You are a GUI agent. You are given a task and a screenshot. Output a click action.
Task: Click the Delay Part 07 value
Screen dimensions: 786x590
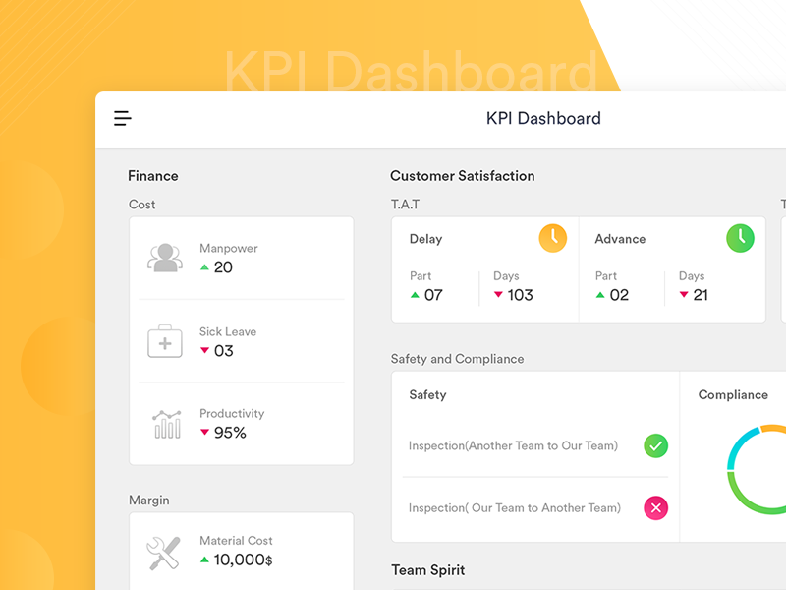433,295
